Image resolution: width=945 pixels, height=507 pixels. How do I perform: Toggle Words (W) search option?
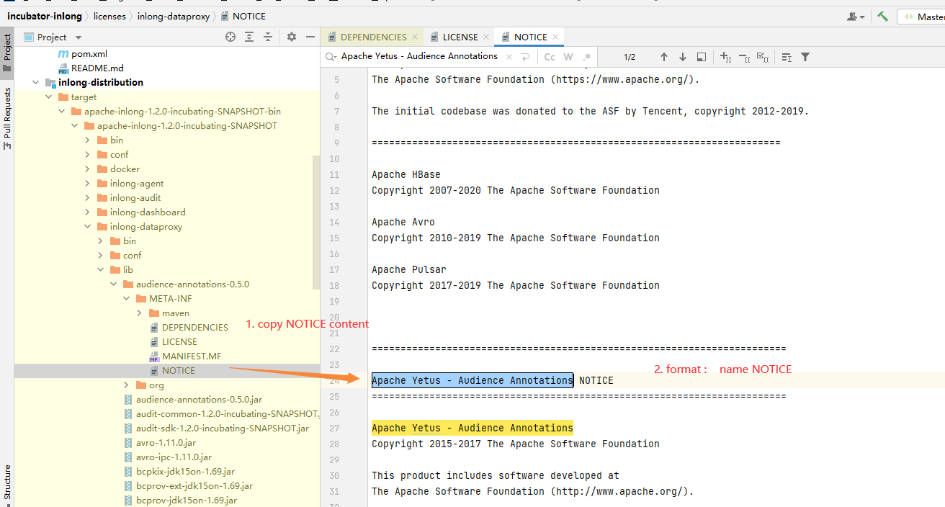pos(568,57)
